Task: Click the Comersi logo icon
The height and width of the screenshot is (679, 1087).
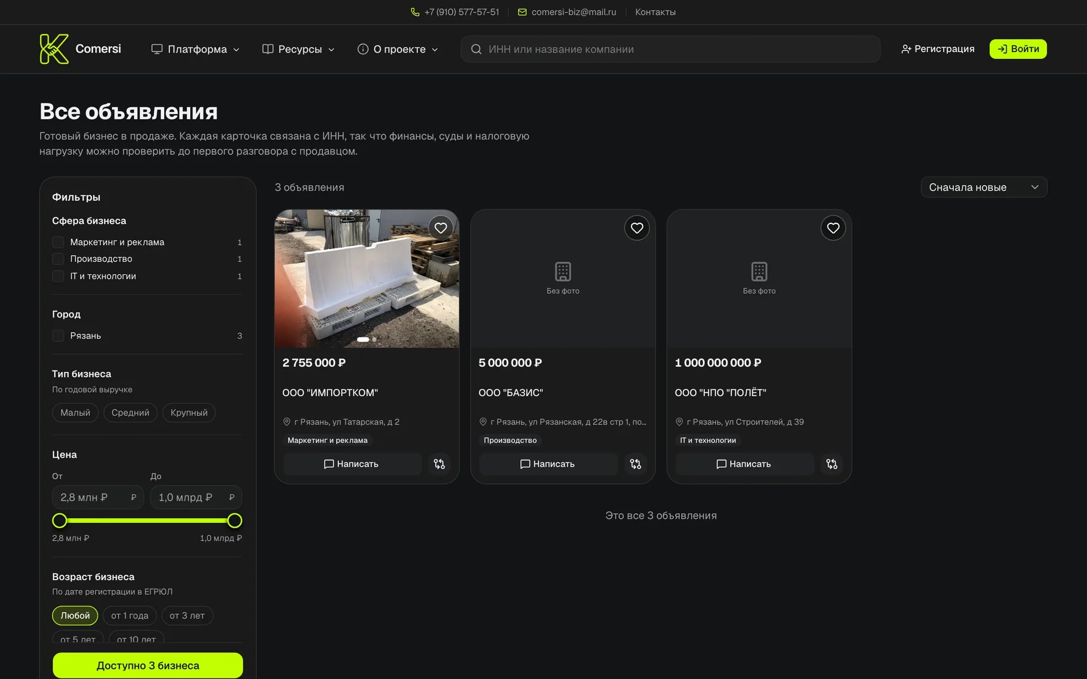Action: (54, 49)
